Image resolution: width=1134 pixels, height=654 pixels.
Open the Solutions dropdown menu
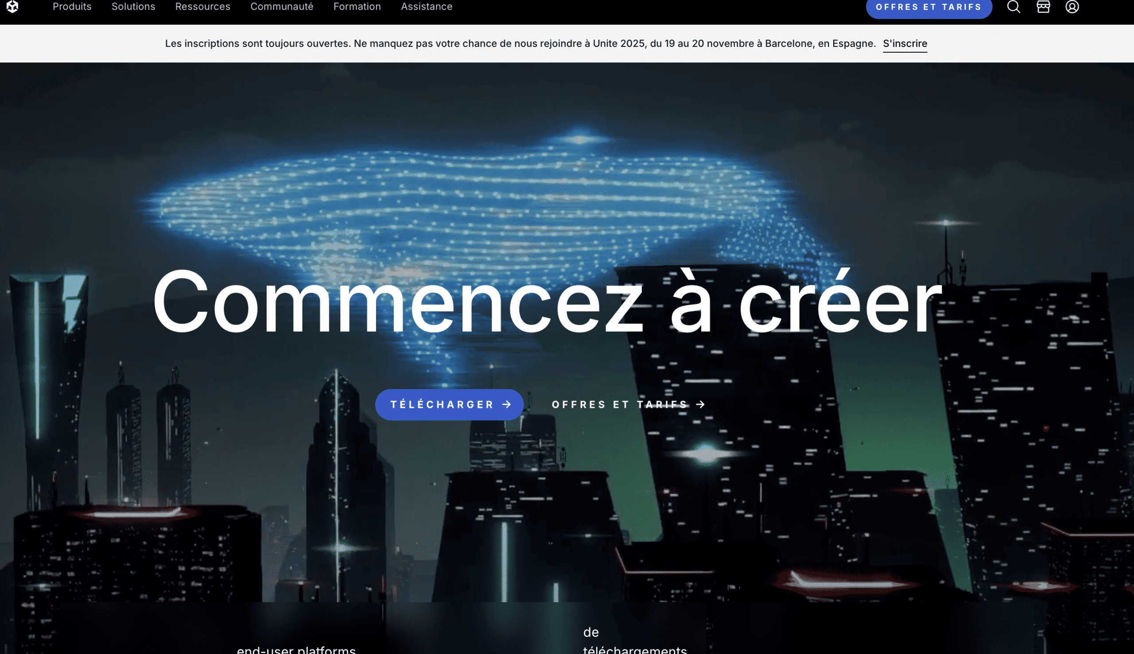pyautogui.click(x=133, y=7)
